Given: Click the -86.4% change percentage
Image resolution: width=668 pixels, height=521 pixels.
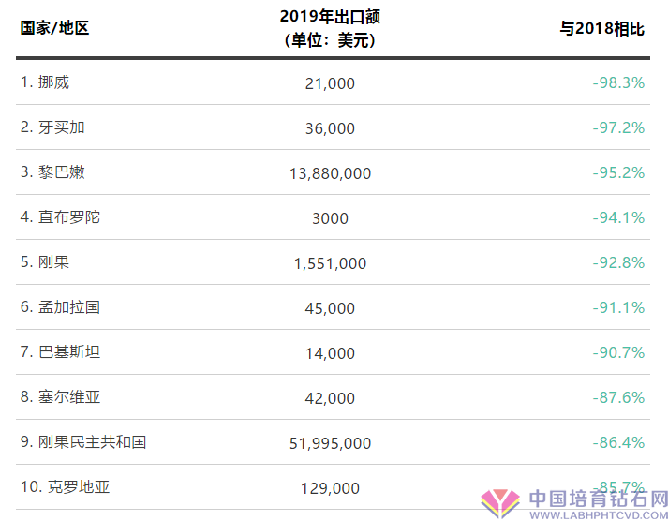Looking at the screenshot, I should 618,442.
